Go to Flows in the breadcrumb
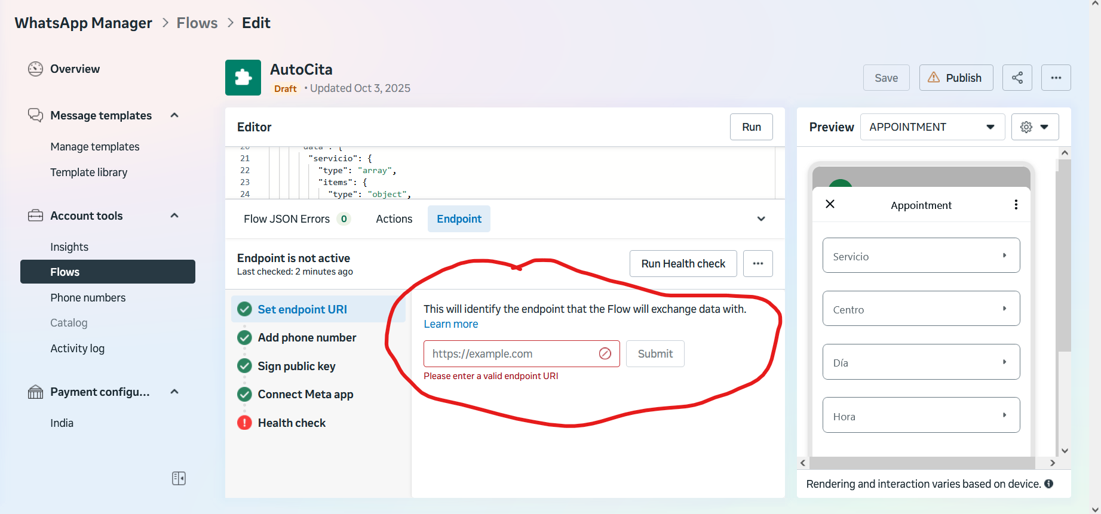Viewport: 1101px width, 514px height. 197,23
